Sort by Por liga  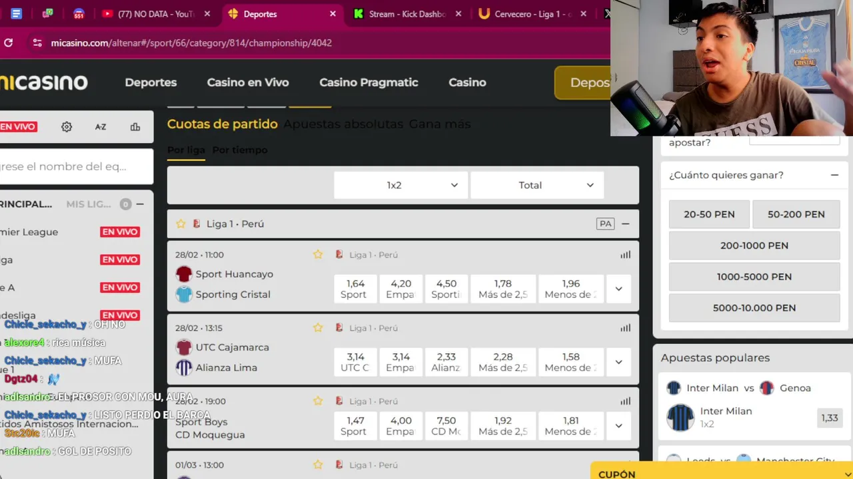(186, 150)
